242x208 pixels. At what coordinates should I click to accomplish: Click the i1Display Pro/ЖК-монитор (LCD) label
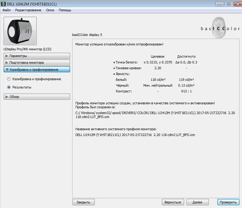coord(27,49)
